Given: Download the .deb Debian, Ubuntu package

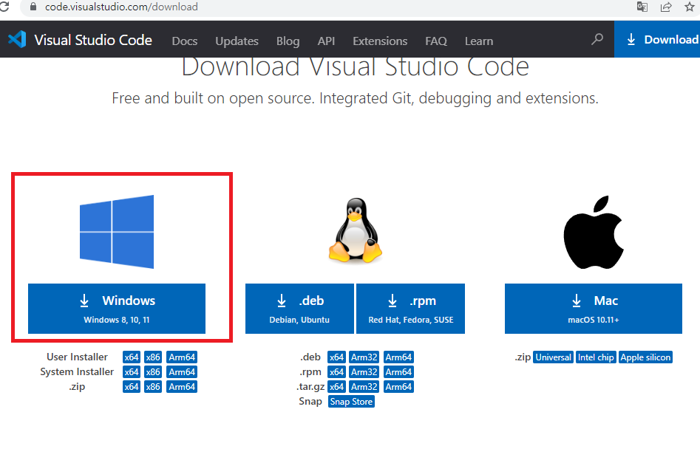Looking at the screenshot, I should click(x=299, y=309).
